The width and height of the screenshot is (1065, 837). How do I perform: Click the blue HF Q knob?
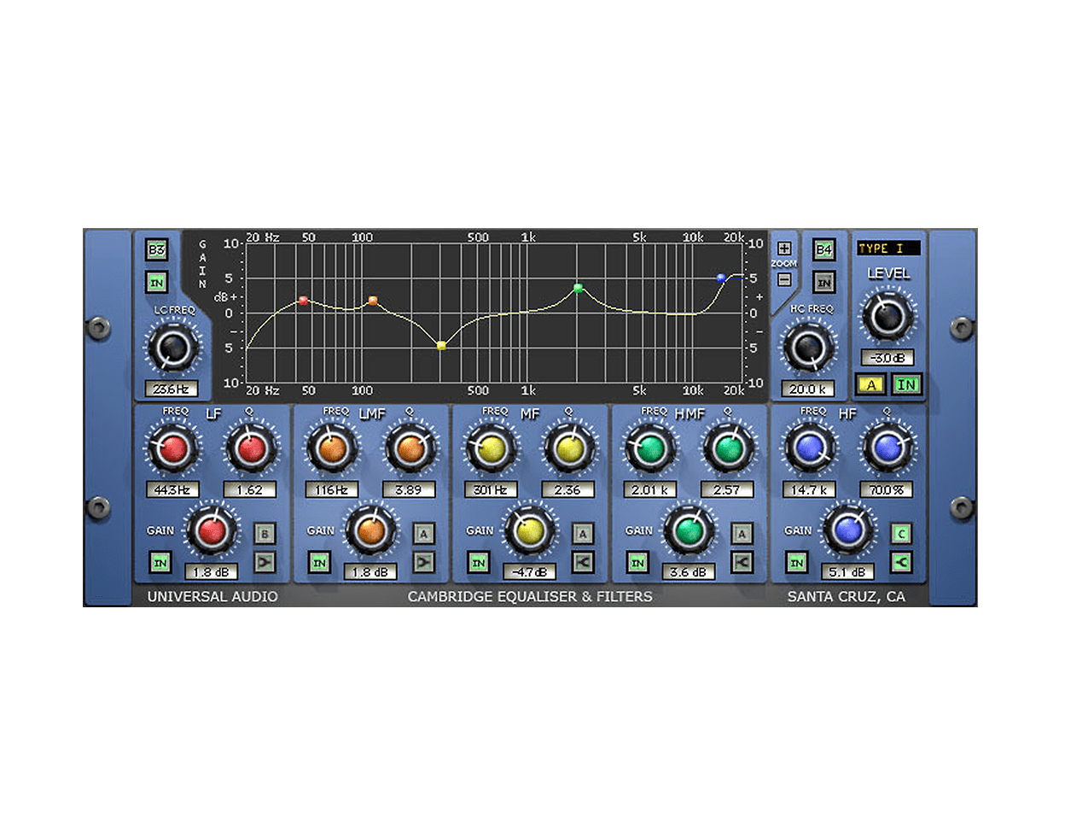tap(887, 448)
